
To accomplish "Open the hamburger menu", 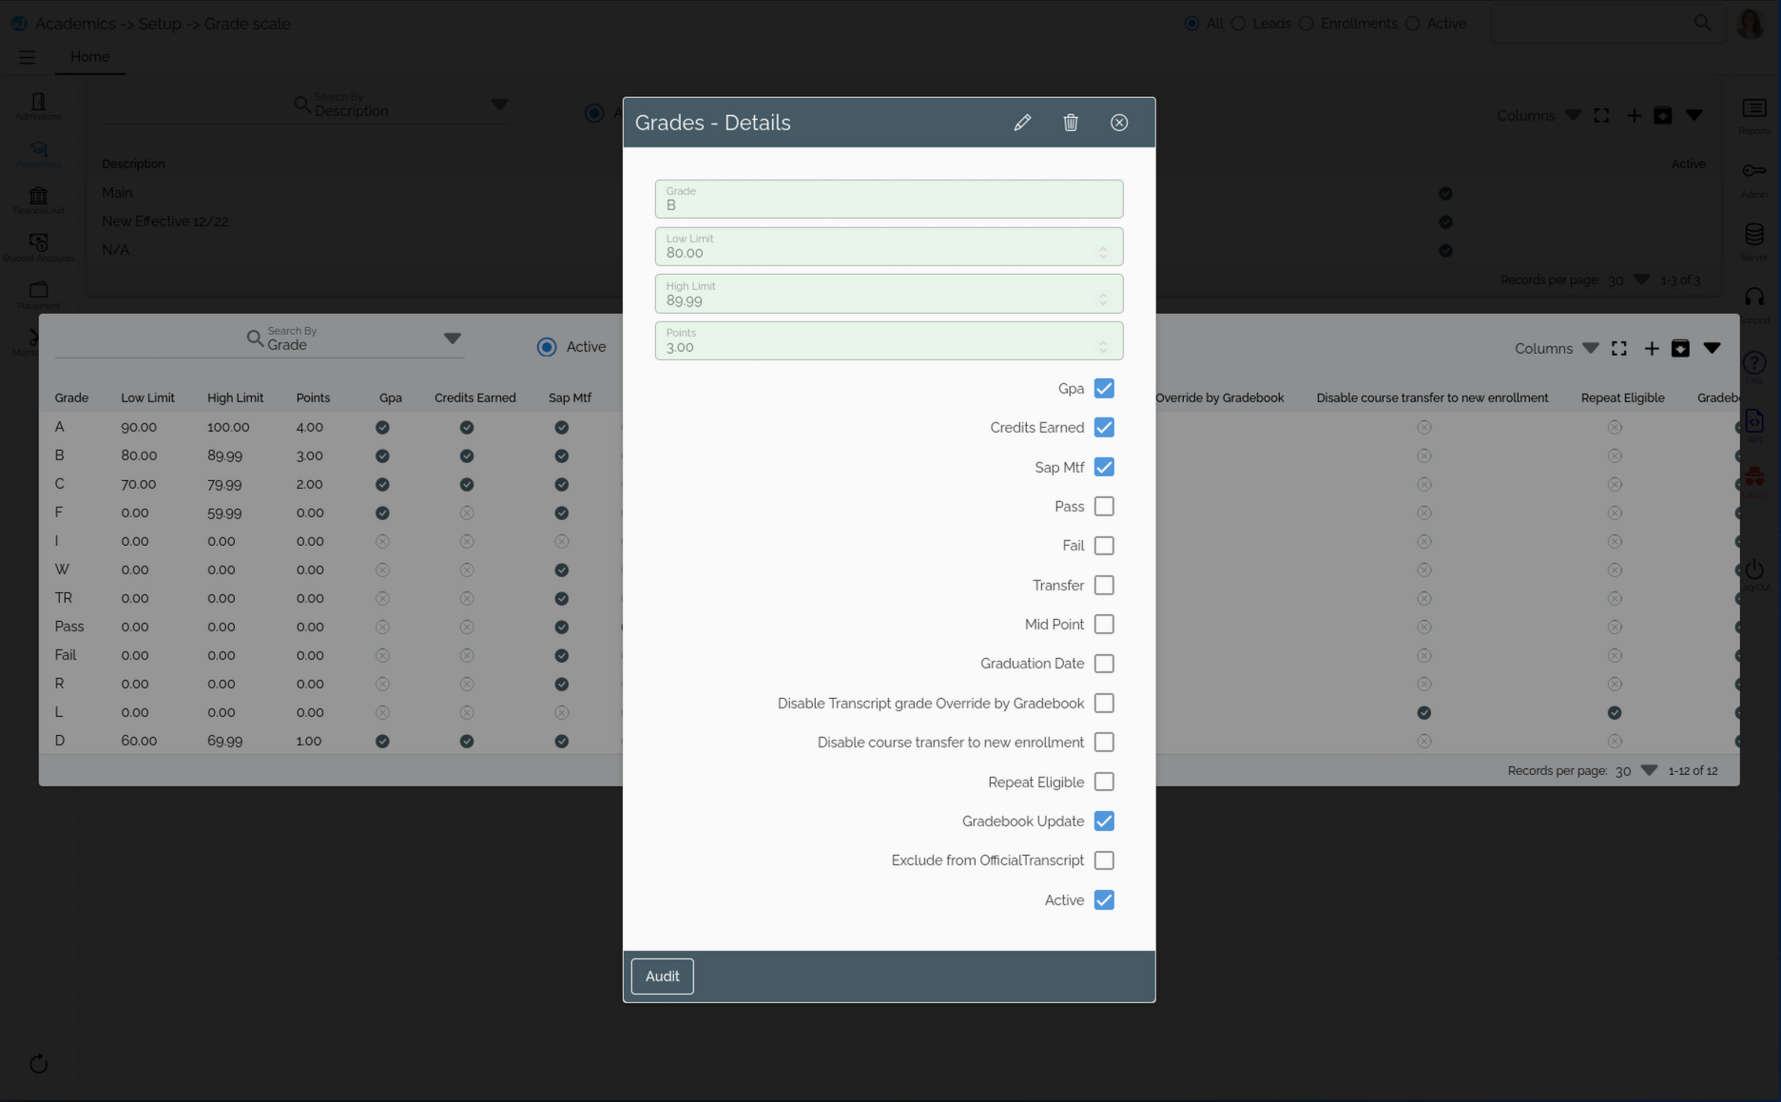I will click(27, 57).
